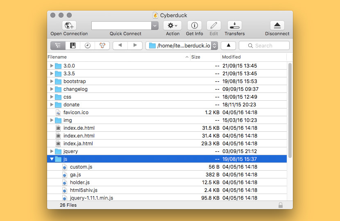Click the Get Info icon
Image resolution: width=340 pixels, height=221 pixels.
click(194, 25)
